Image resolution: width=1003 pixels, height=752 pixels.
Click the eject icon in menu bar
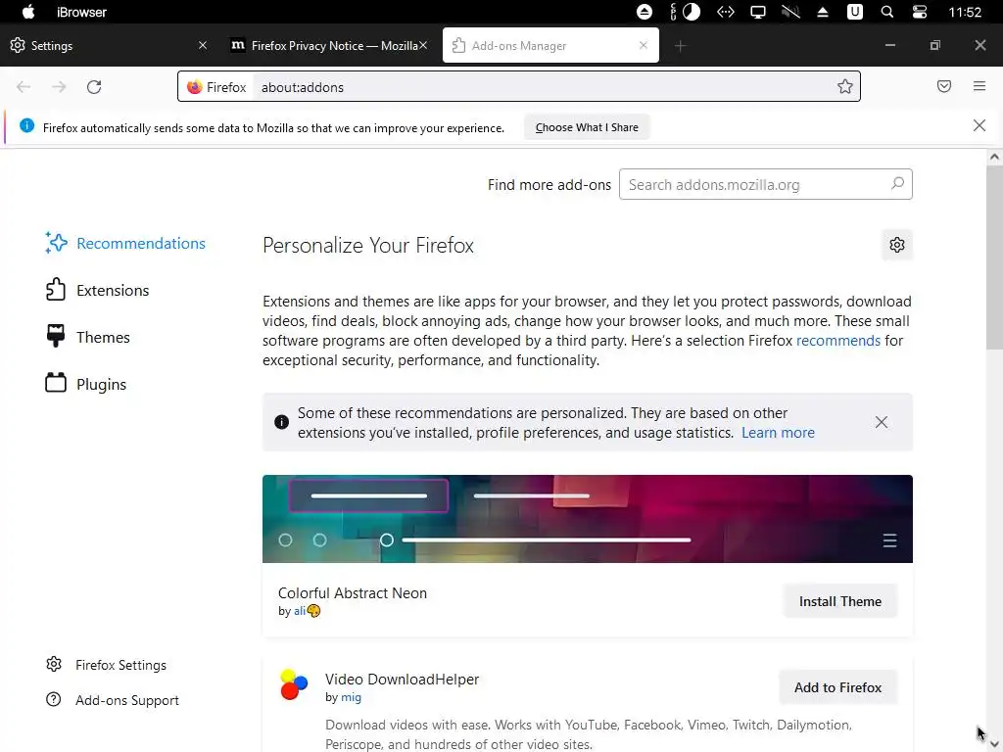click(x=823, y=12)
